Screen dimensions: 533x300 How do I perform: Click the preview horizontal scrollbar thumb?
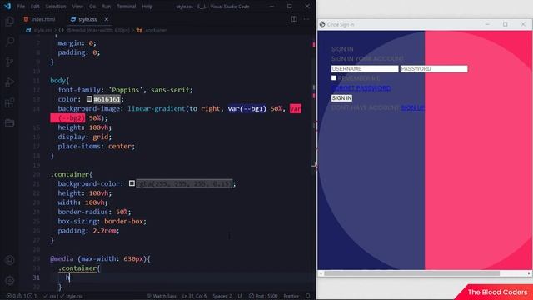tap(411, 273)
